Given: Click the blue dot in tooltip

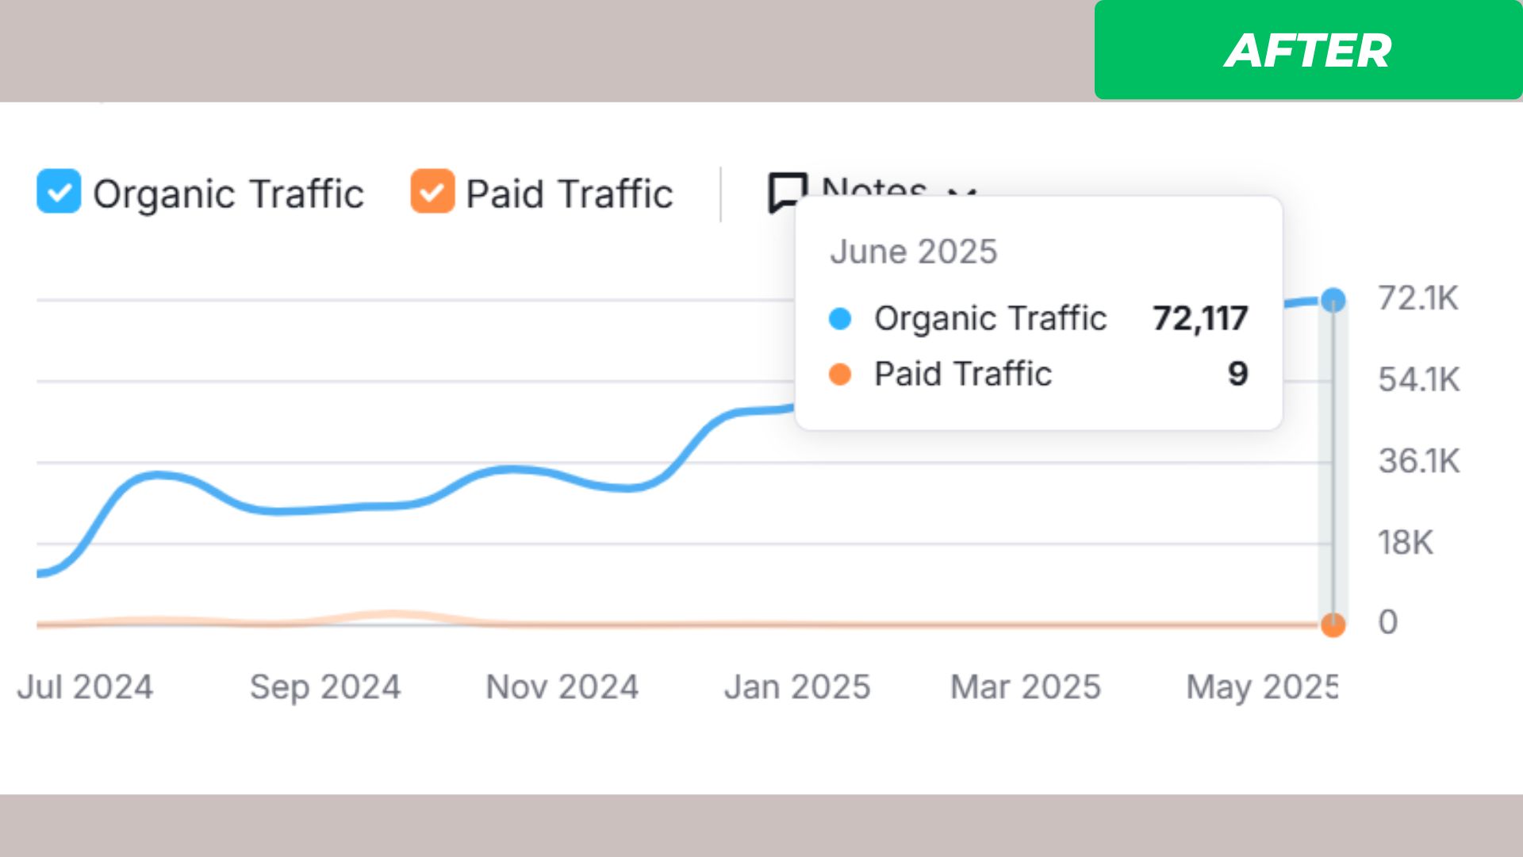Looking at the screenshot, I should [840, 318].
